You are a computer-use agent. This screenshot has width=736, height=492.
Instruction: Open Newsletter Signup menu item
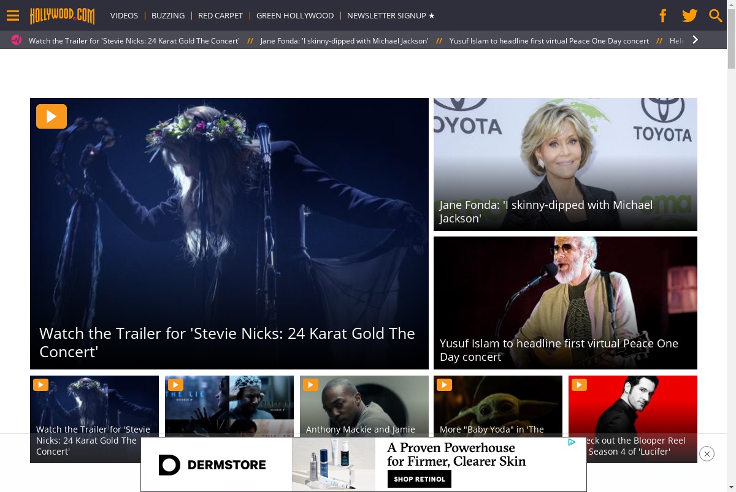391,15
